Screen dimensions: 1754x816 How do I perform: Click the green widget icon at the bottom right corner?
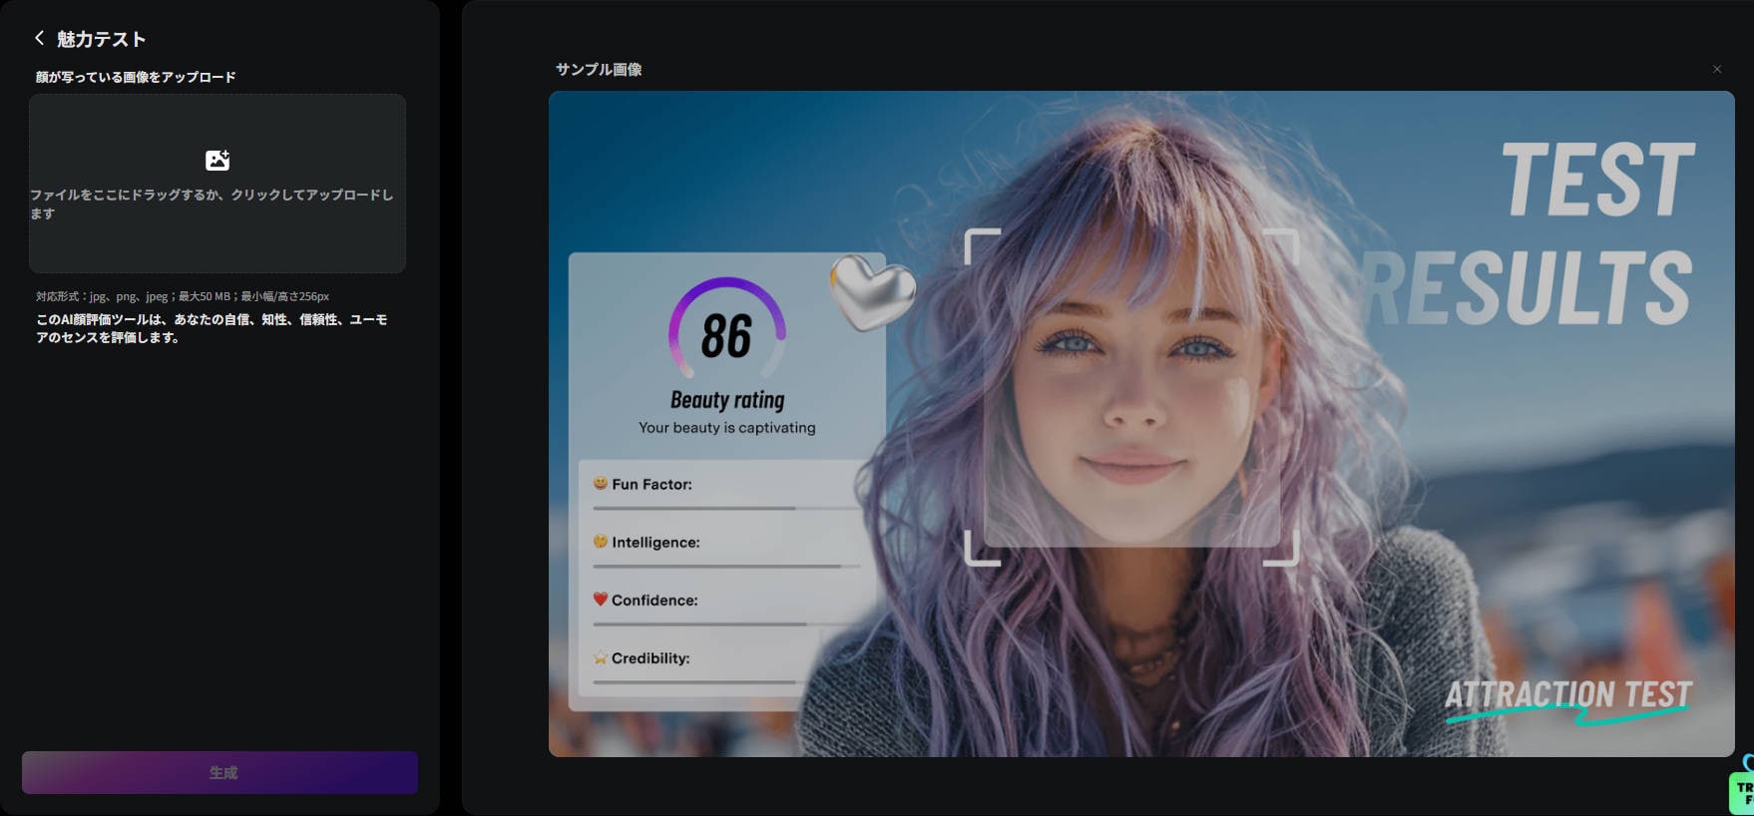pyautogui.click(x=1742, y=792)
